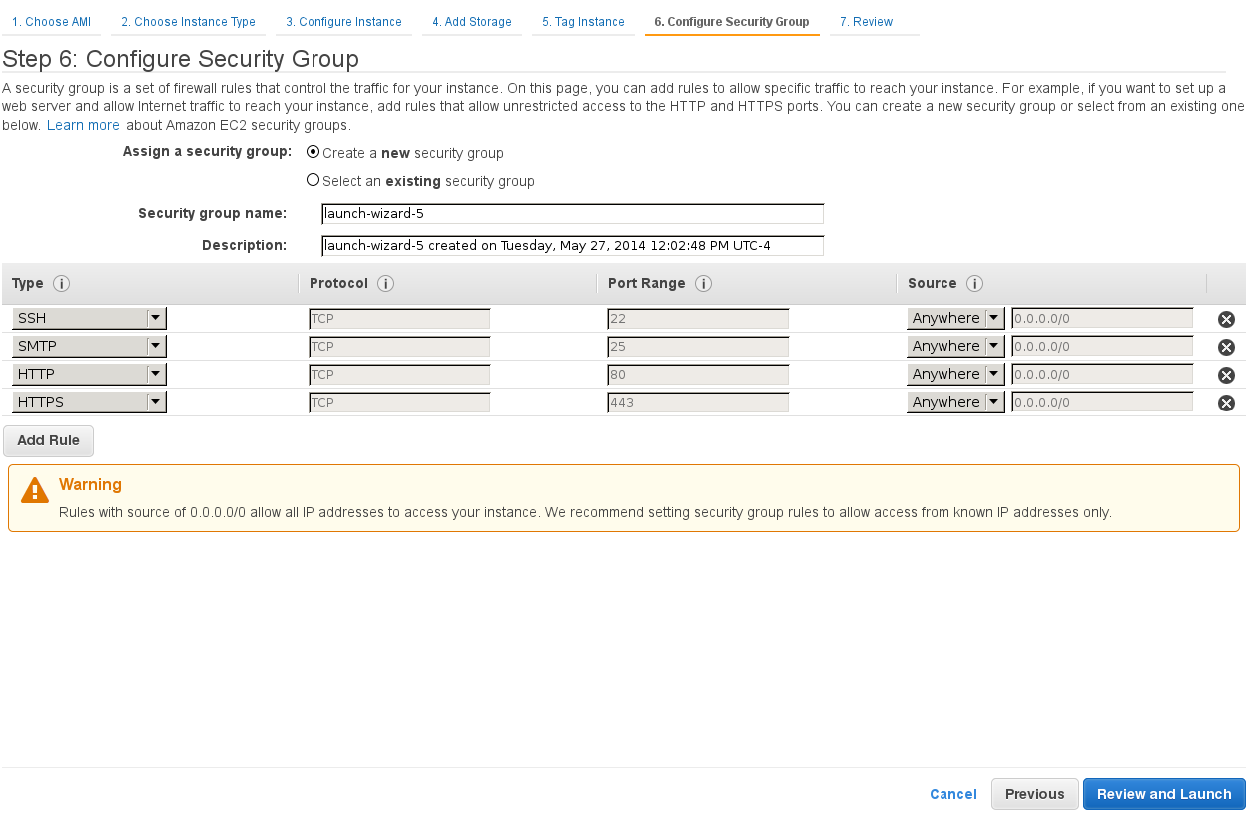This screenshot has width=1256, height=820.
Task: Click the info icon next to Type
Action: [x=61, y=284]
